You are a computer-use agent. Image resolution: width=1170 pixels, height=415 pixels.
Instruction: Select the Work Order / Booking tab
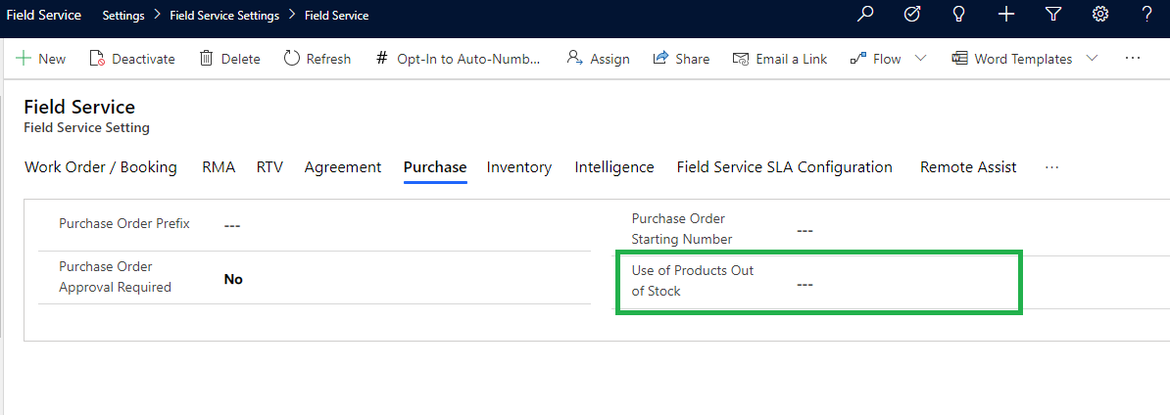pyautogui.click(x=100, y=167)
